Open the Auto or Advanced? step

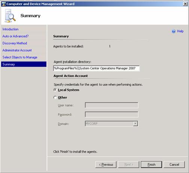(x=15, y=36)
